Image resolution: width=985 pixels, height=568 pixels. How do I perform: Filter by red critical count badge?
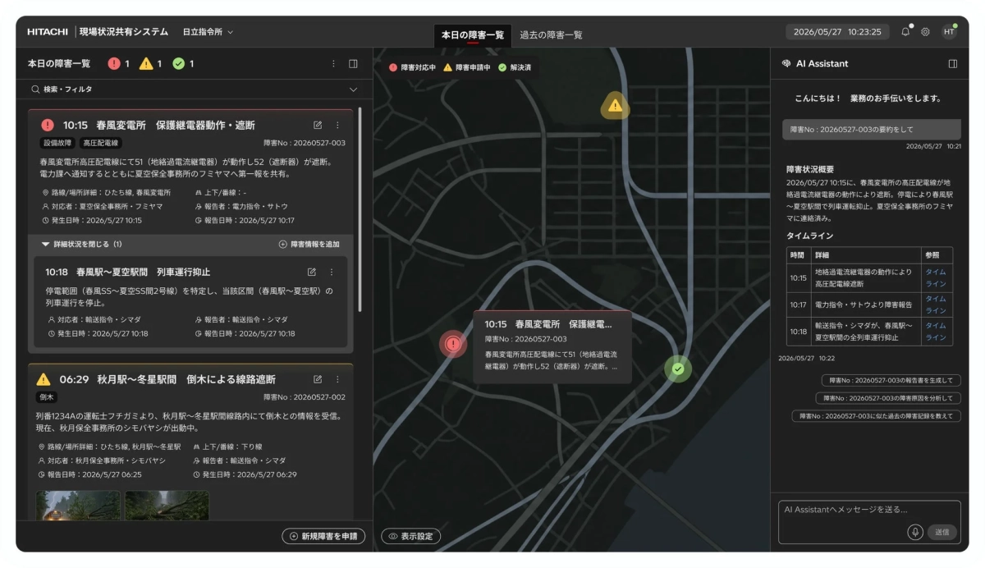[x=118, y=63]
